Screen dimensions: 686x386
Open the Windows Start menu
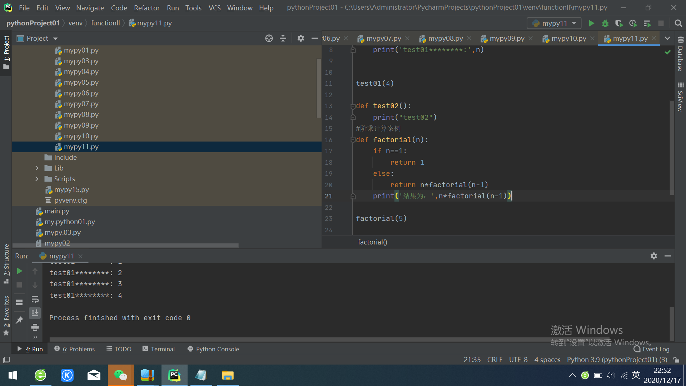pyautogui.click(x=13, y=375)
